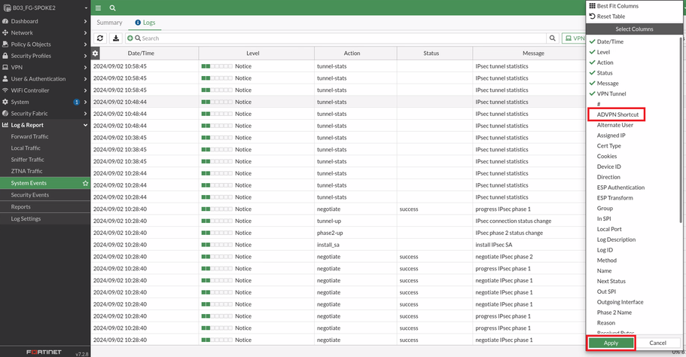Click the refresh logs icon

pyautogui.click(x=100, y=38)
